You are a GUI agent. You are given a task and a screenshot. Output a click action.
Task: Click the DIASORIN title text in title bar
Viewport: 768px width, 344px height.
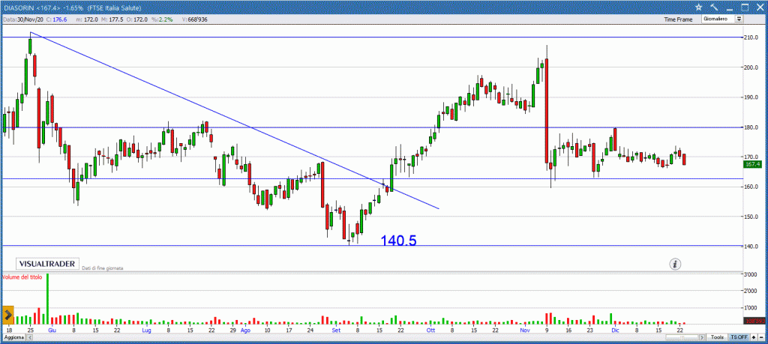coord(17,7)
